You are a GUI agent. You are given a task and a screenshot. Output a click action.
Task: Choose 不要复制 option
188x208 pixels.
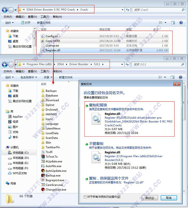(x=129, y=155)
